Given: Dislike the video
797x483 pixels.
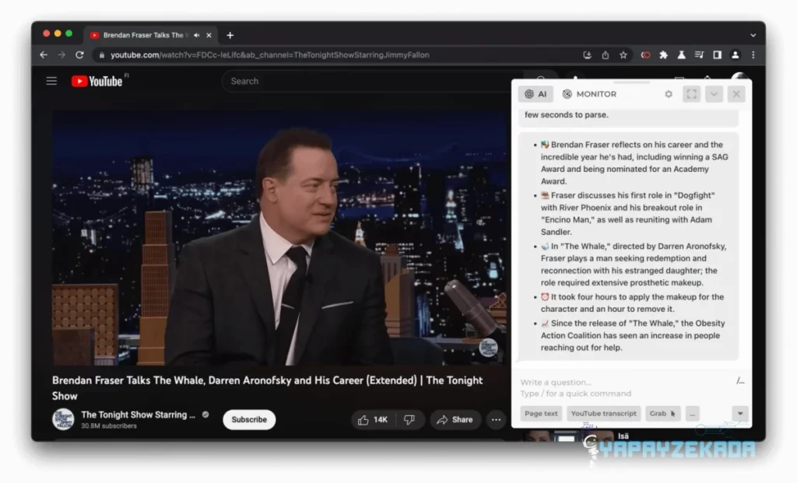Looking at the screenshot, I should point(409,419).
